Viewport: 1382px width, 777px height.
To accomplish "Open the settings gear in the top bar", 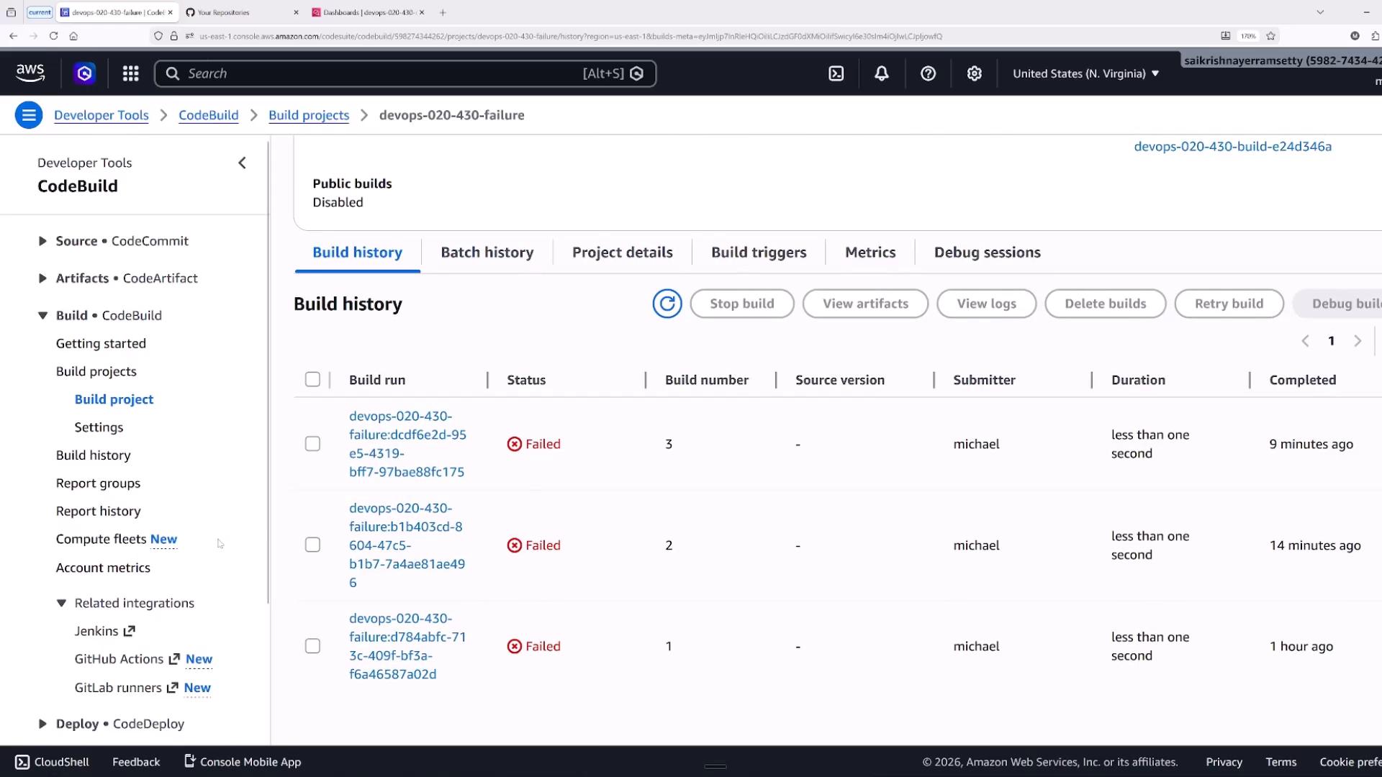I will (974, 73).
